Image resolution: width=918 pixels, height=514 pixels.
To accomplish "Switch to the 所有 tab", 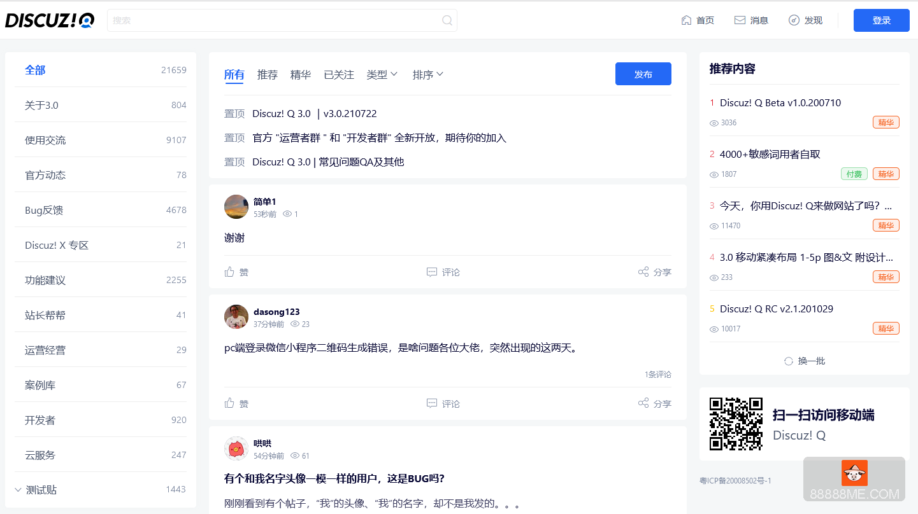I will click(234, 74).
